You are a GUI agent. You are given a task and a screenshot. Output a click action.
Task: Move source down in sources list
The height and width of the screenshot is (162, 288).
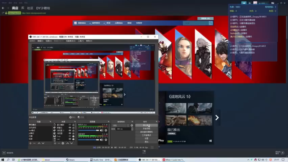coord(71,143)
